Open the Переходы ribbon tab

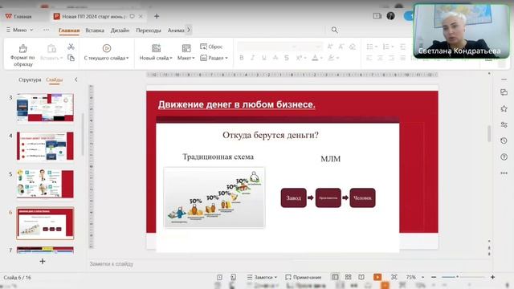(149, 31)
